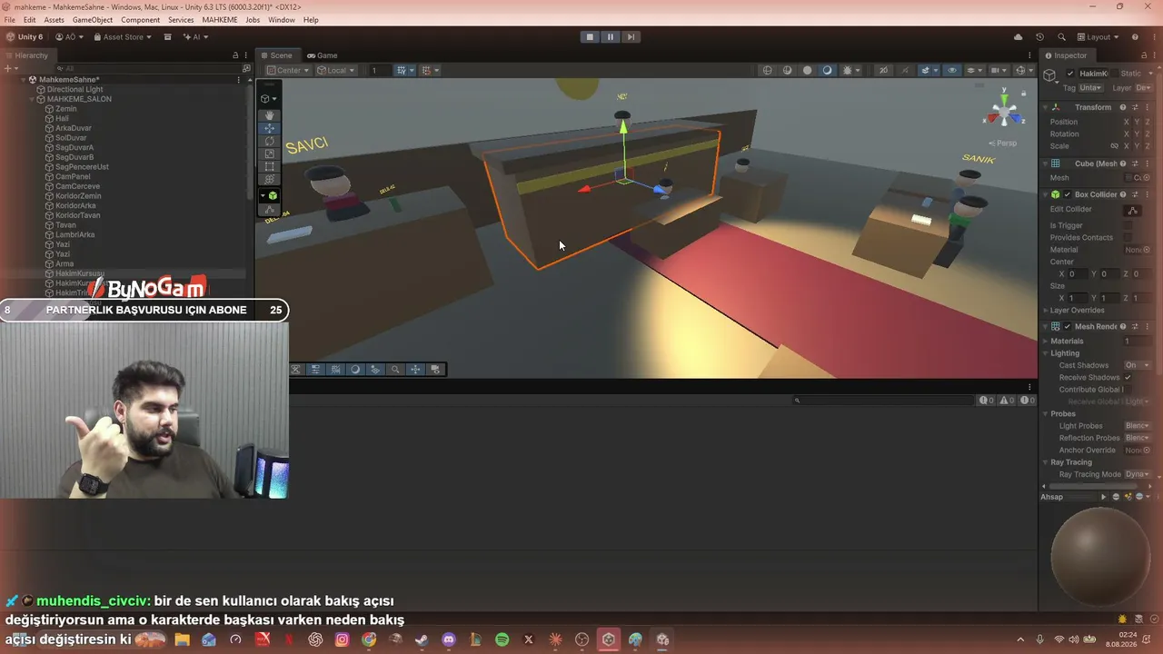Stop play mode with the Play button
Viewport: 1163px width, 654px height.
(x=590, y=37)
